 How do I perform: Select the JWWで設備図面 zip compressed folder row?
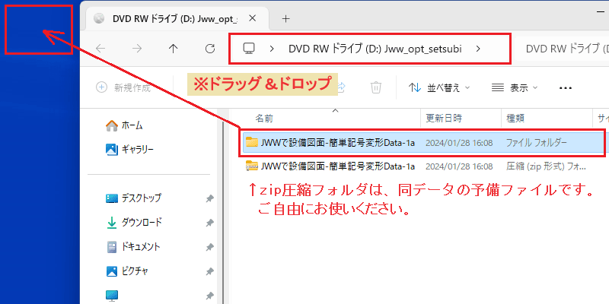tap(423, 166)
